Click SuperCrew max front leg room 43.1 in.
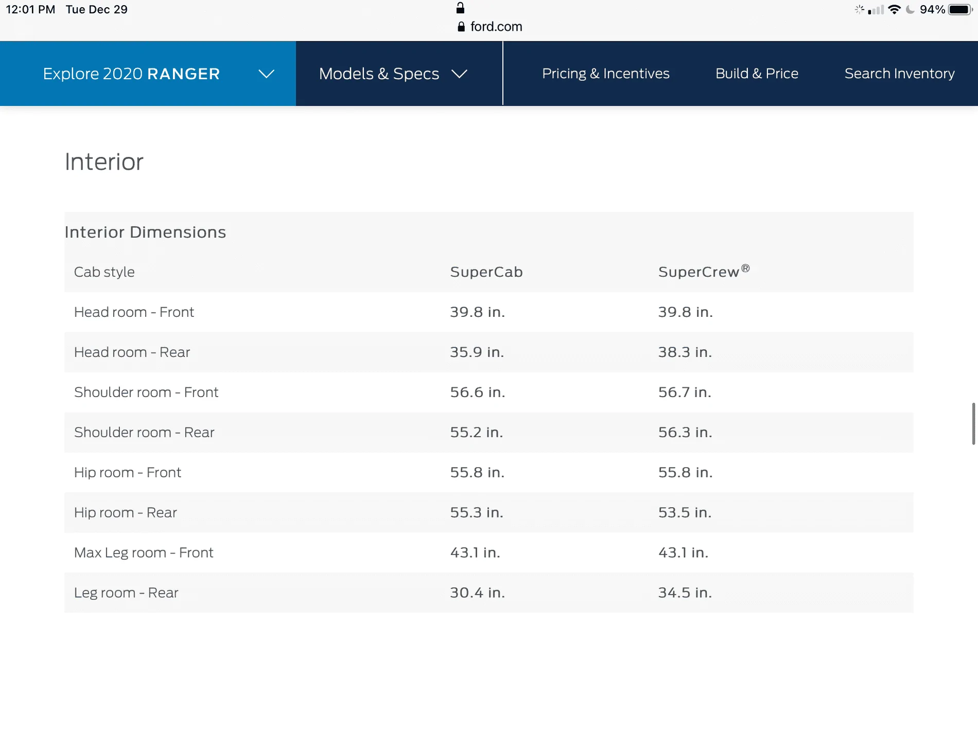 (684, 552)
